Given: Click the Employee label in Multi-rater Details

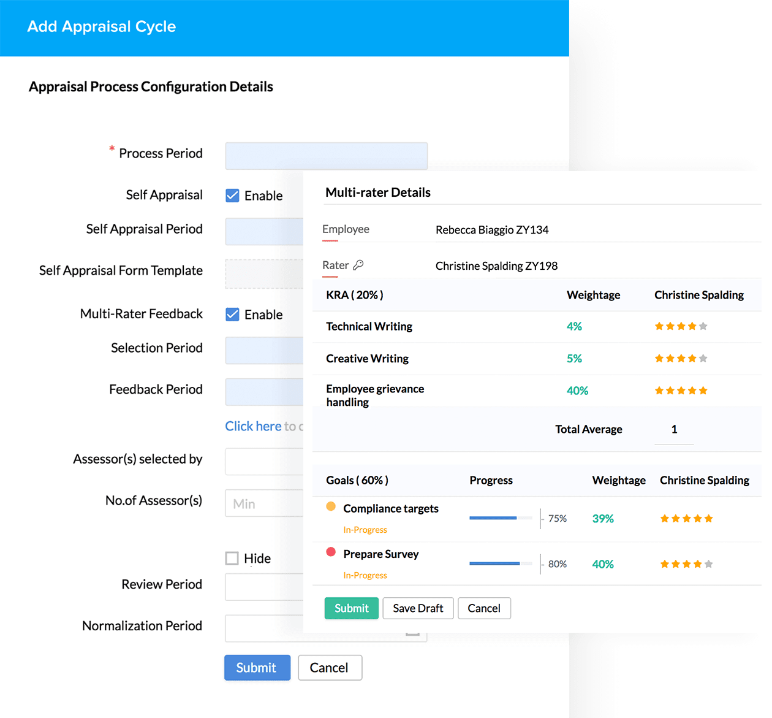Looking at the screenshot, I should pyautogui.click(x=346, y=229).
